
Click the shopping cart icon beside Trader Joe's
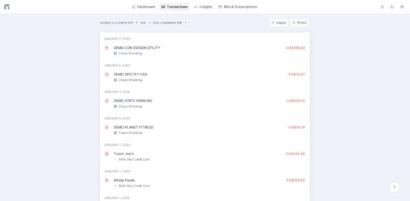(x=107, y=154)
